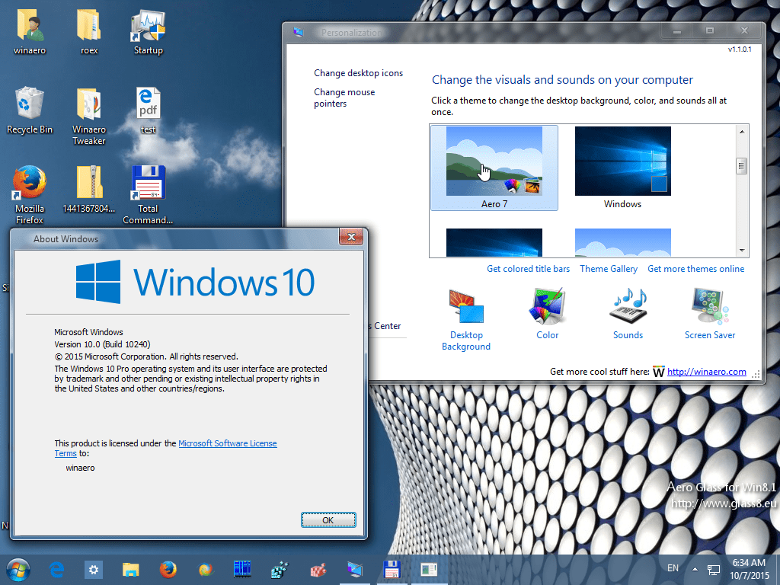Show hidden system tray icons
This screenshot has height=585, width=780.
point(695,569)
